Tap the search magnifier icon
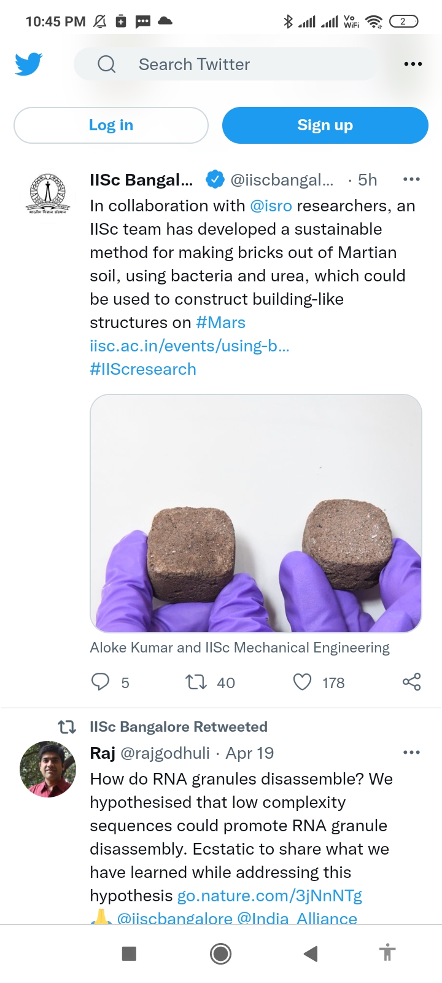This screenshot has height=983, width=442. (106, 64)
